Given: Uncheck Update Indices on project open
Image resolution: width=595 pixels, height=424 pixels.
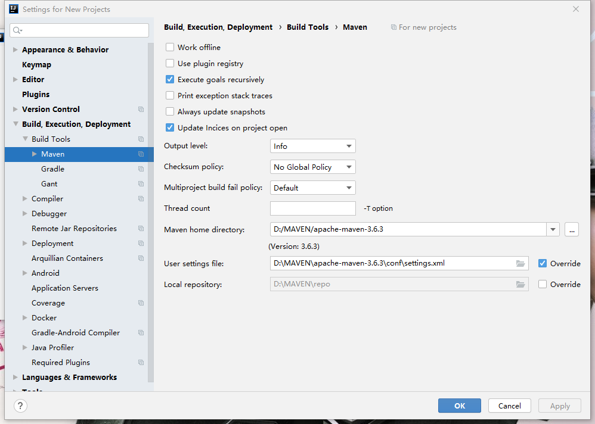Looking at the screenshot, I should point(170,127).
